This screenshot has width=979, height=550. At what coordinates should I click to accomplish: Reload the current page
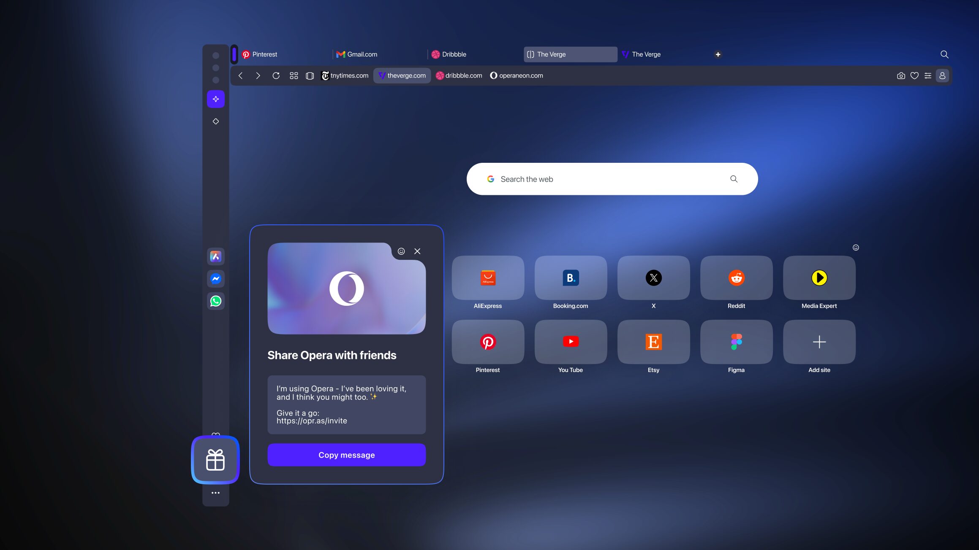[276, 76]
